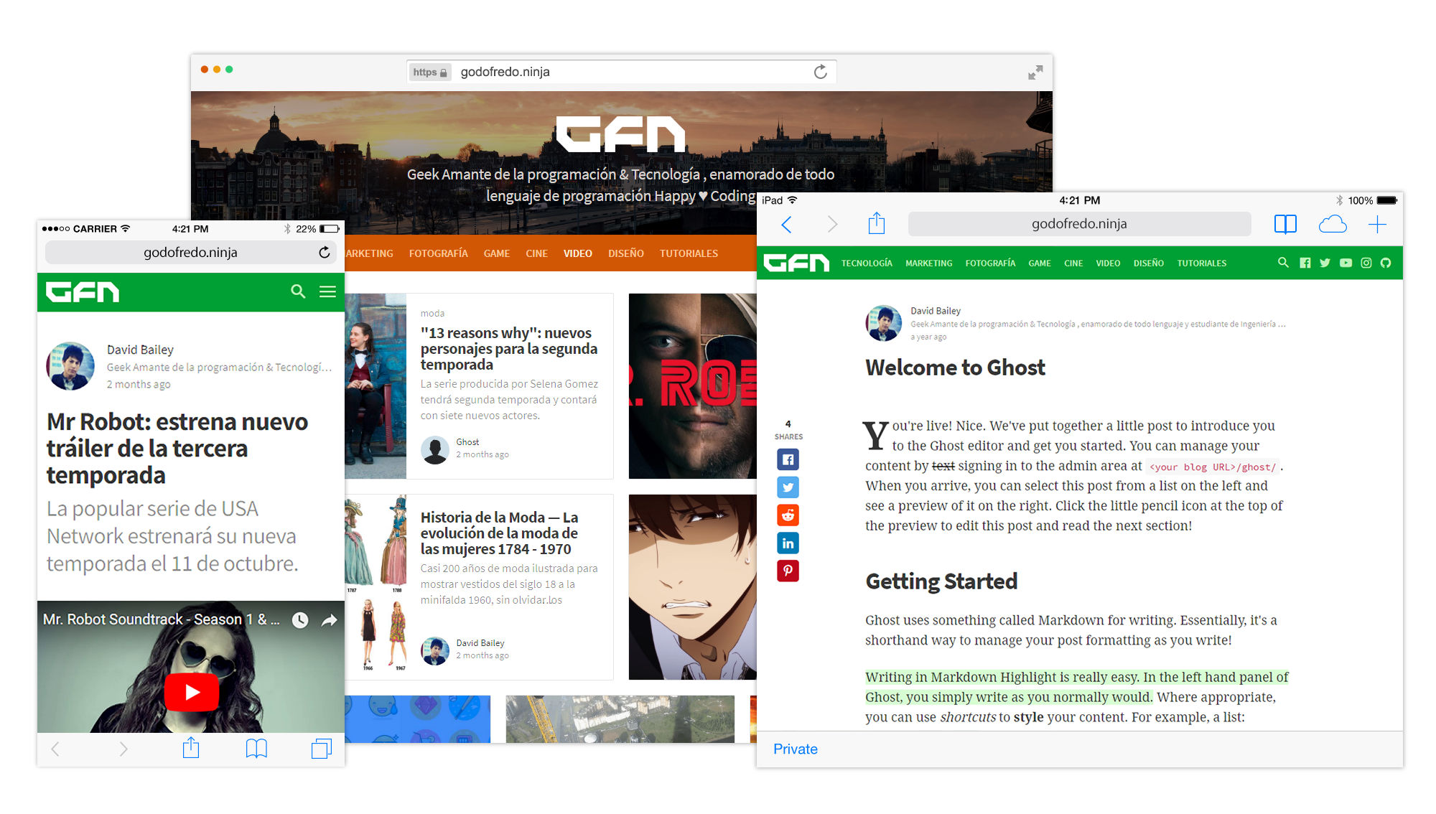The height and width of the screenshot is (814, 1436).
Task: Go back using iPad Safari back chevron
Action: [786, 225]
